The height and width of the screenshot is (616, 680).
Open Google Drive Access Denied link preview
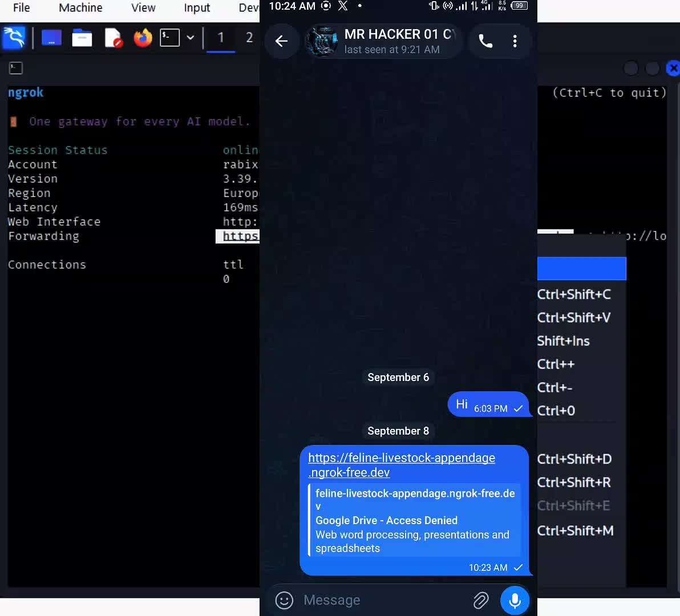tap(414, 520)
